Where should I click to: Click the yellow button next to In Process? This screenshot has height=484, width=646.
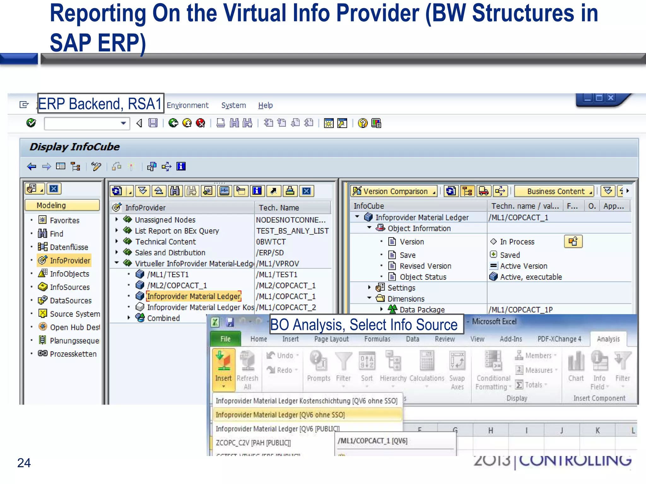click(573, 242)
